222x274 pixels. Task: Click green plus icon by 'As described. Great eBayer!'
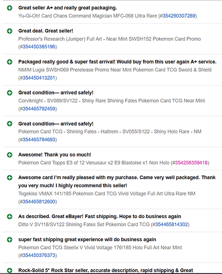tap(9, 216)
